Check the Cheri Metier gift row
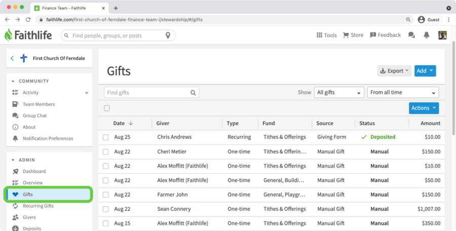 (x=106, y=152)
